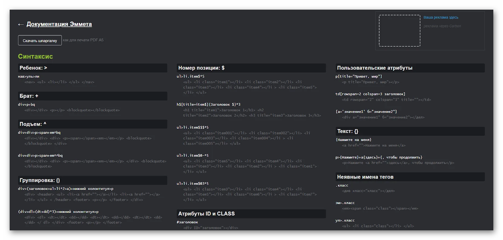Image resolution: width=503 pixels, height=240 pixels.
Task: Click the реклама через Carbon link
Action: [x=442, y=26]
